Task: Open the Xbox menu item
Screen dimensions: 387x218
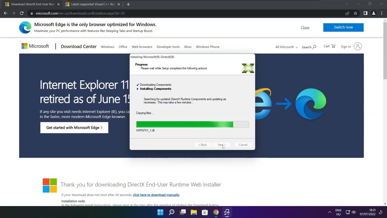Action: [x=188, y=47]
